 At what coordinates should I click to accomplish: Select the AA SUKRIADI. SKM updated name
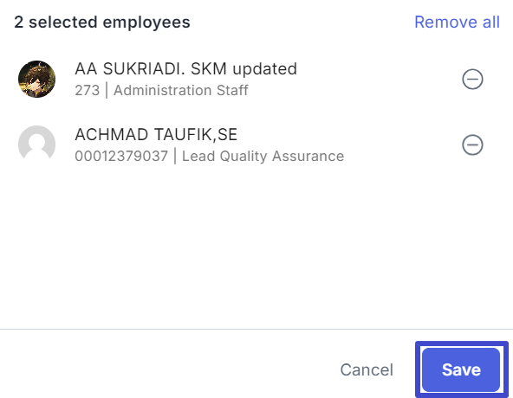click(x=185, y=68)
